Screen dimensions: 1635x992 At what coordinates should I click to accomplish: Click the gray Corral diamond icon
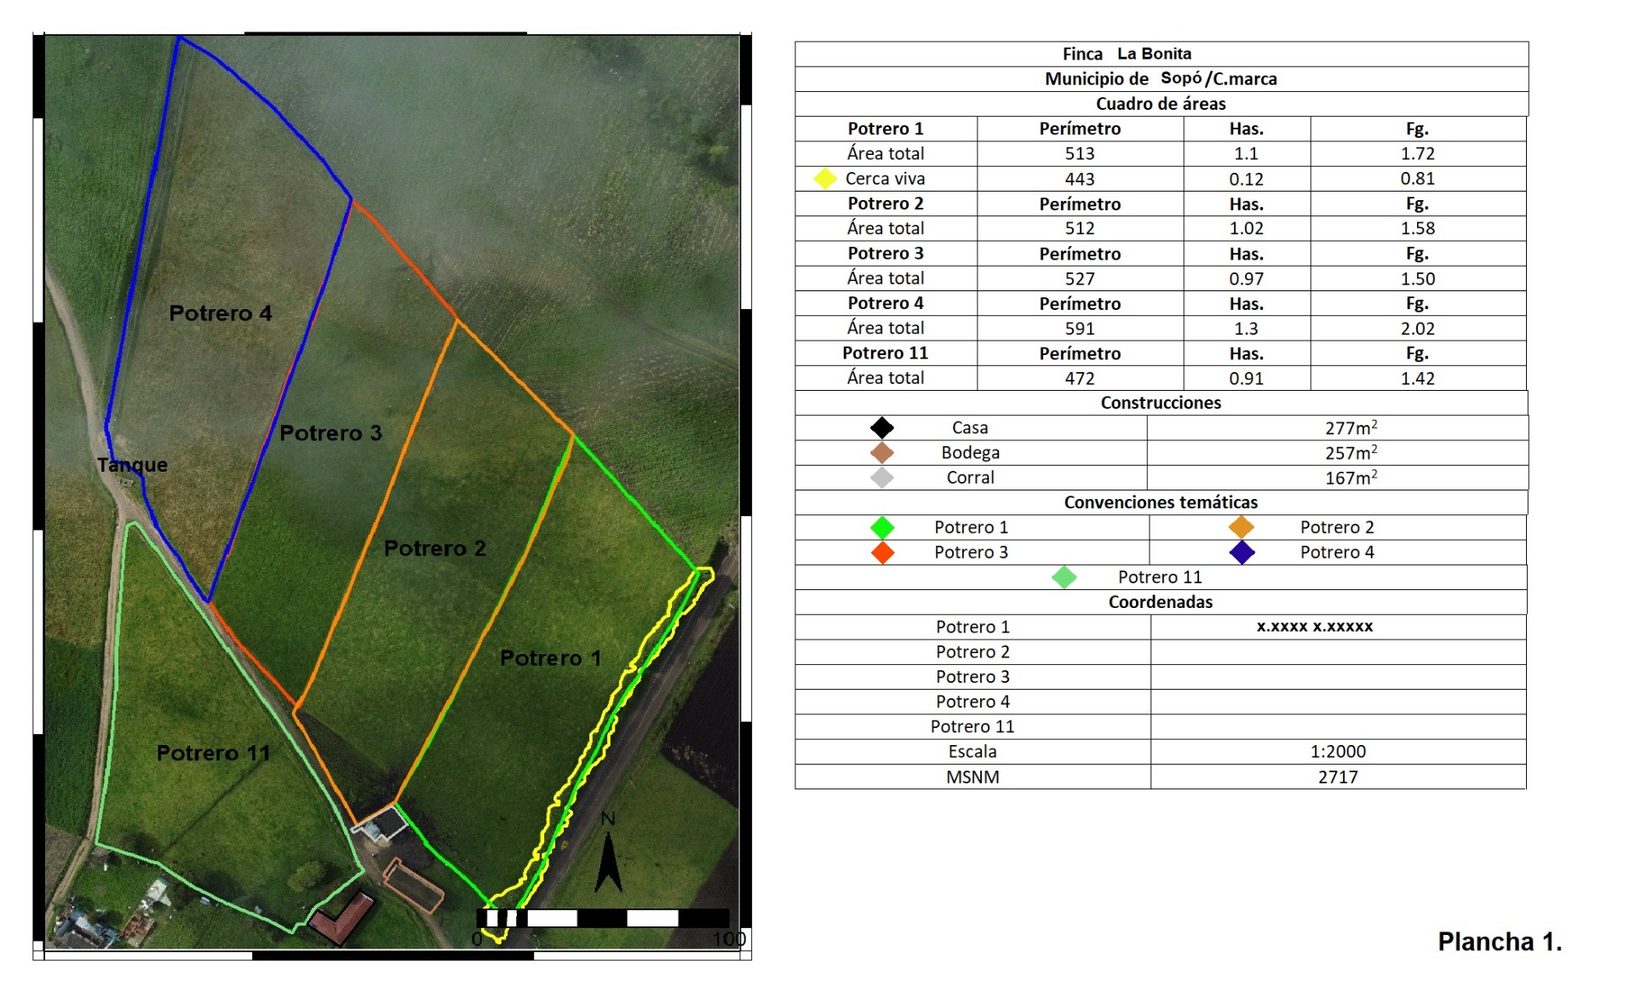coord(882,478)
